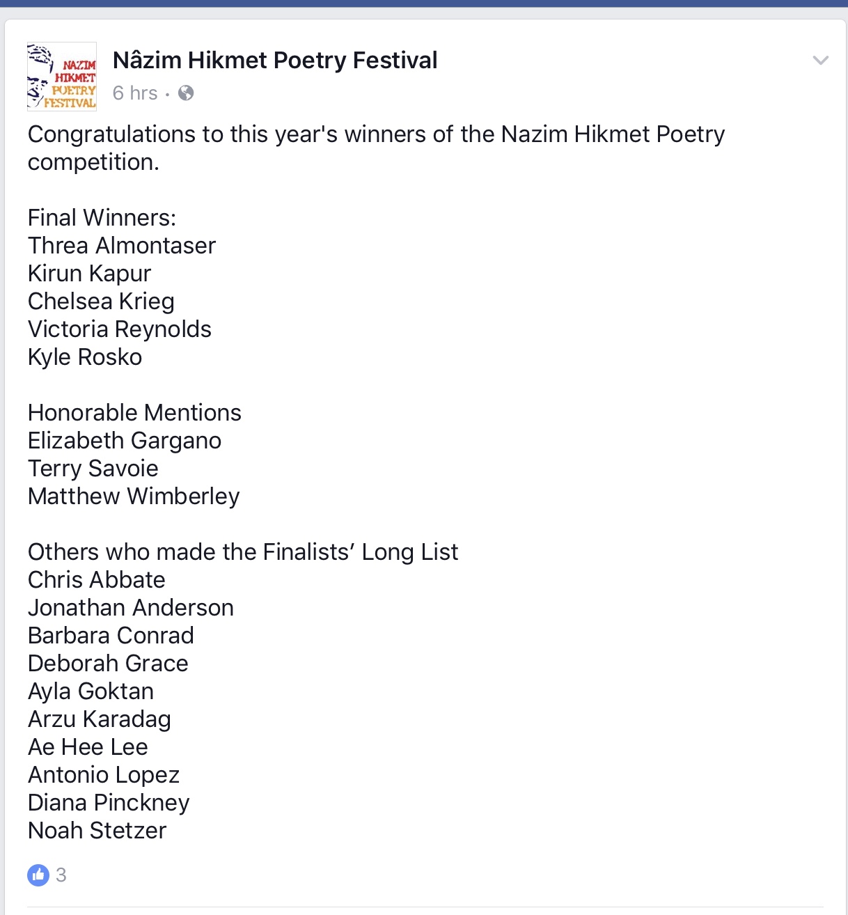
Task: Click the "6 hrs" post timestamp
Action: coord(135,93)
